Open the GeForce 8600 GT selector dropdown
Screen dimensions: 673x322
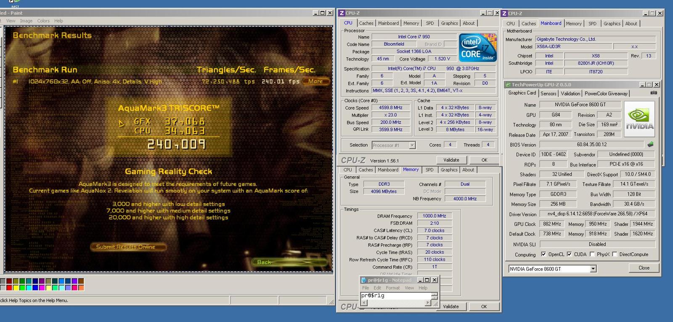coord(593,269)
